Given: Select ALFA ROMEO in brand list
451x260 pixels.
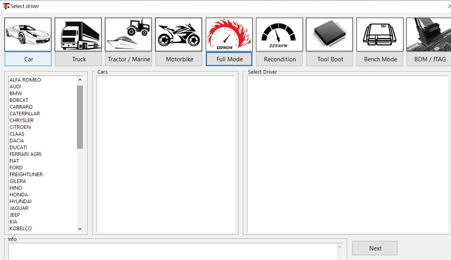Looking at the screenshot, I should tap(25, 80).
